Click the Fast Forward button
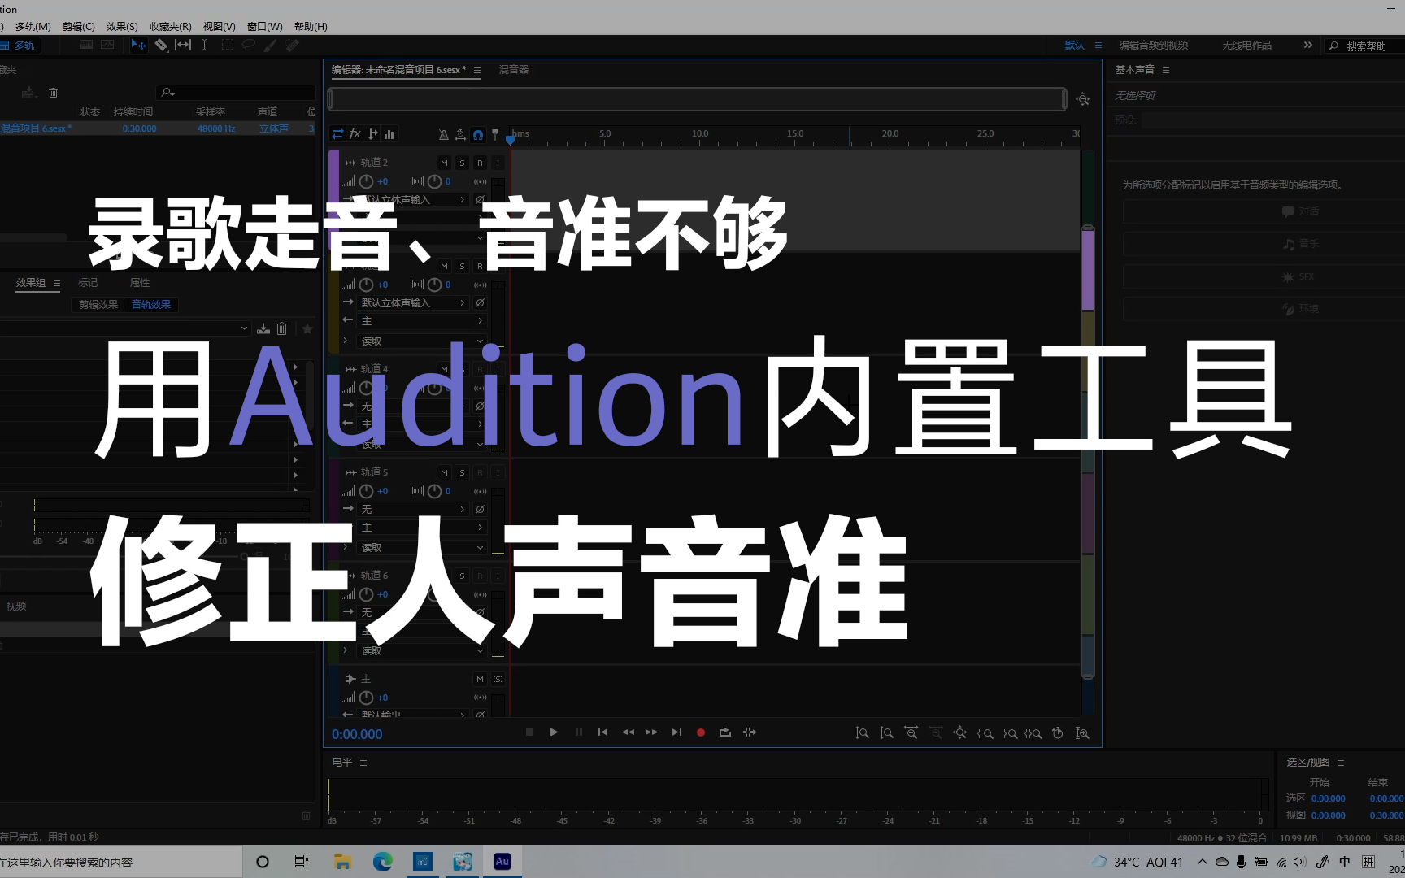1405x878 pixels. coord(651,732)
